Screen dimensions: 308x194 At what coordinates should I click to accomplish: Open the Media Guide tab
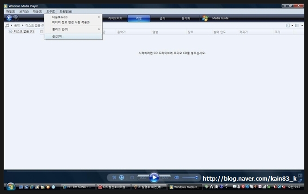coord(220,18)
